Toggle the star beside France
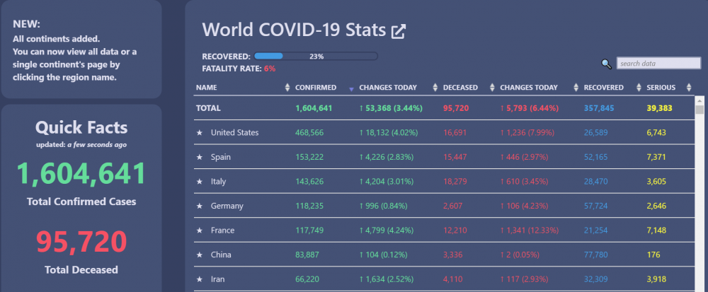 click(x=200, y=230)
